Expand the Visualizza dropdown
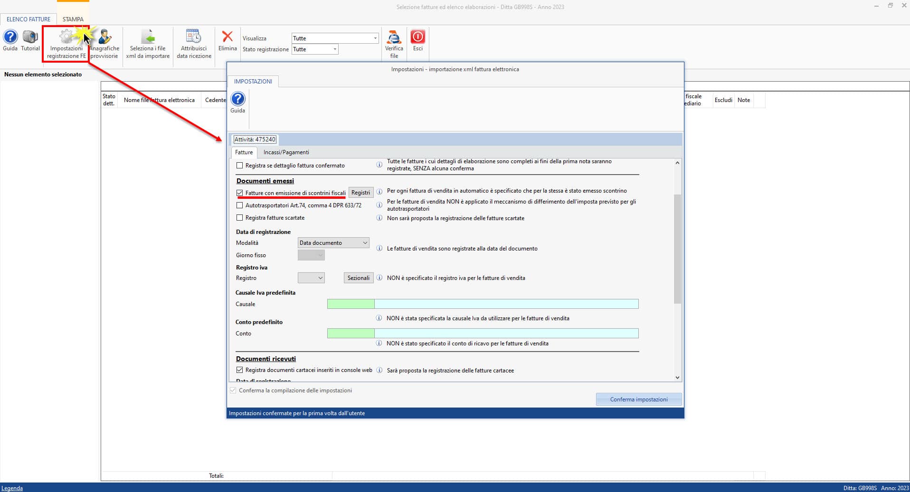This screenshot has width=910, height=492. click(375, 38)
